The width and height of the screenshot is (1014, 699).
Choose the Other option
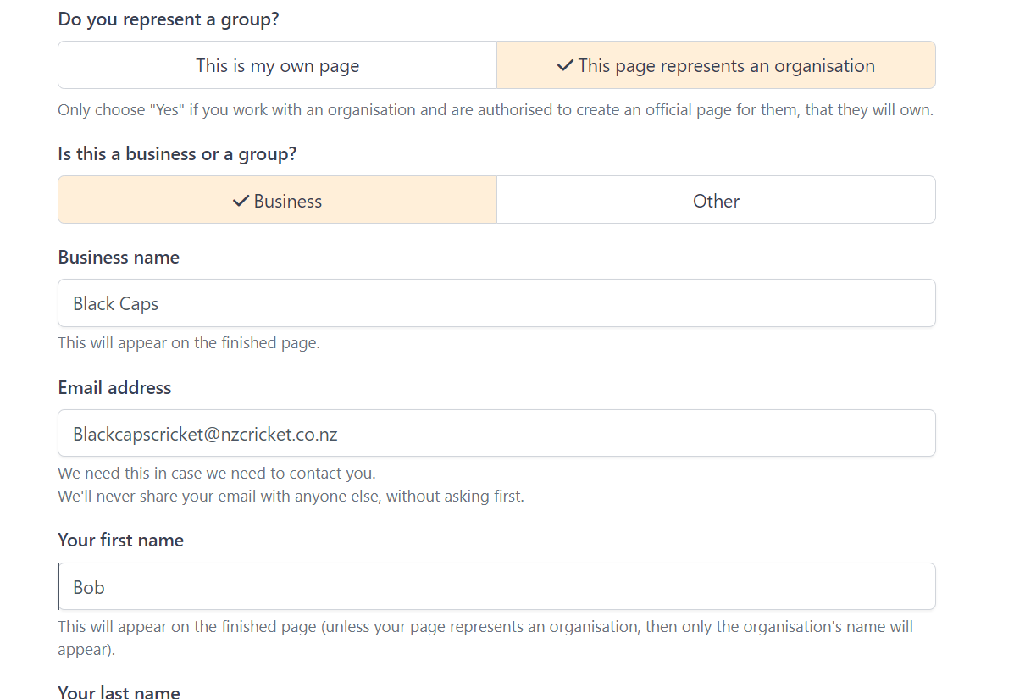click(716, 201)
